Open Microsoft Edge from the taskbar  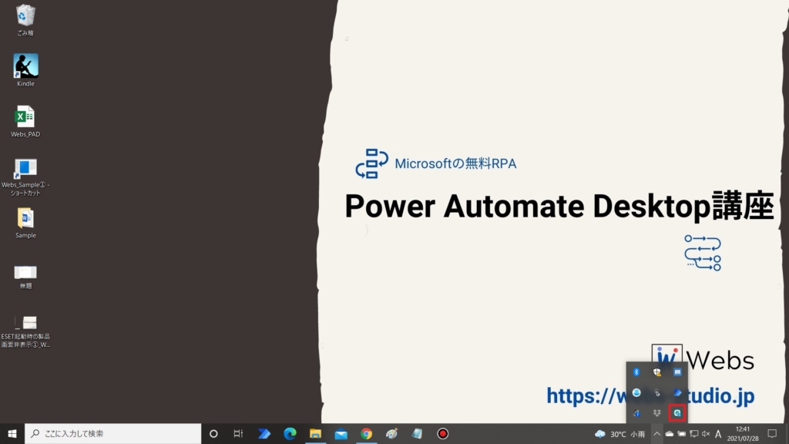[290, 433]
